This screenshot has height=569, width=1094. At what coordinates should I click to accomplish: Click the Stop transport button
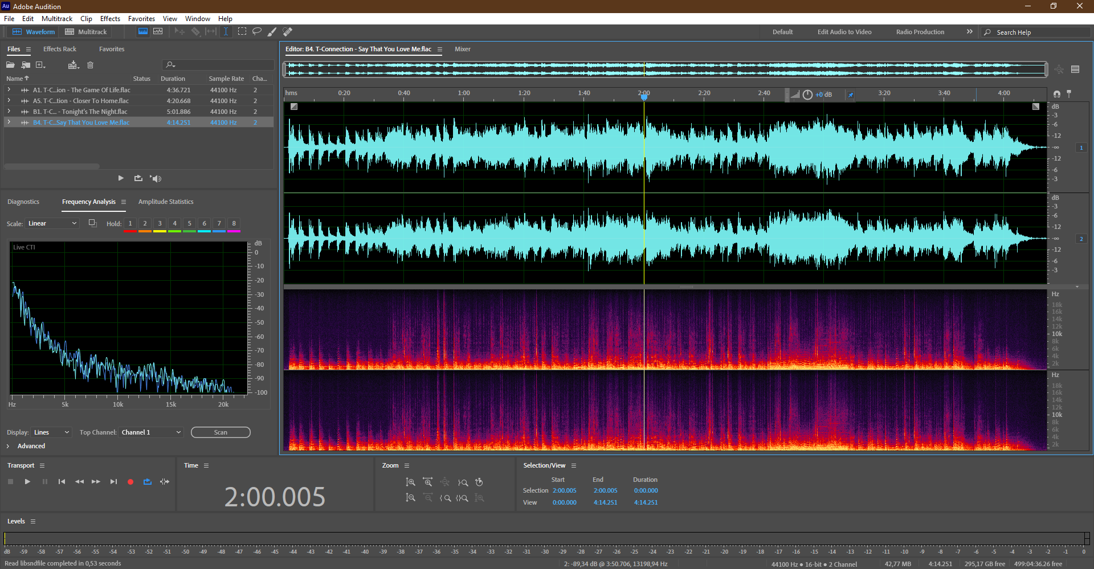pyautogui.click(x=10, y=482)
